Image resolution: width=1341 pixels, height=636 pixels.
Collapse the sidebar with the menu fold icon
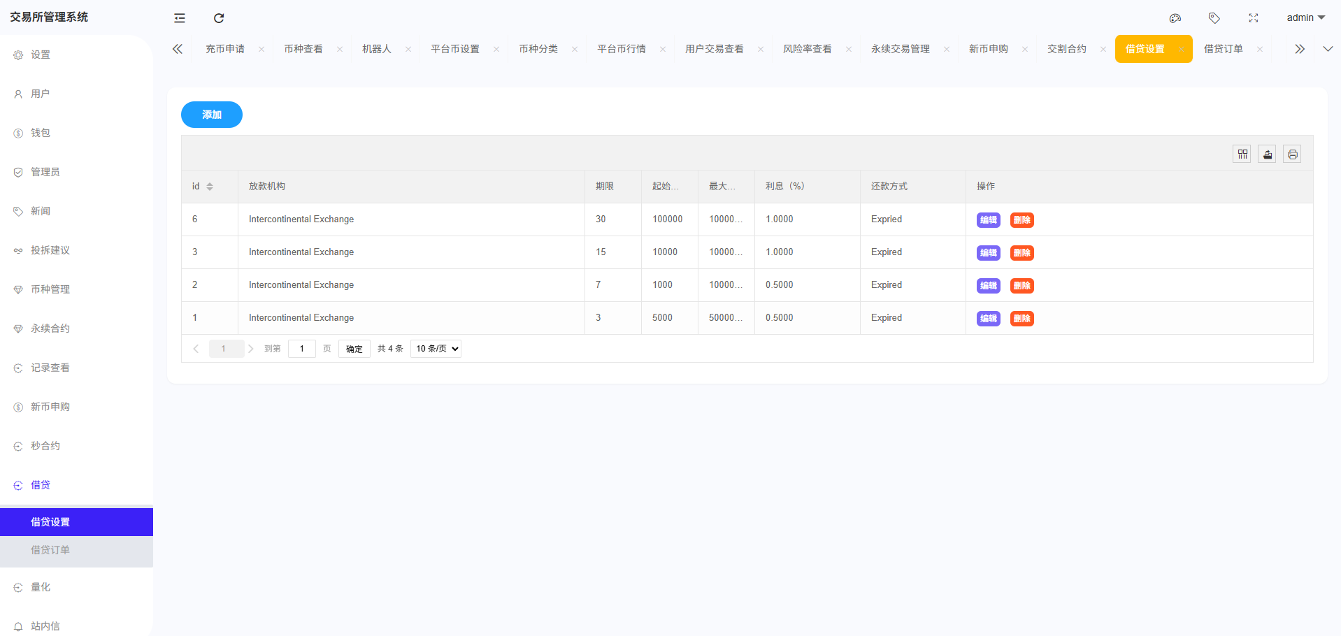coord(180,18)
